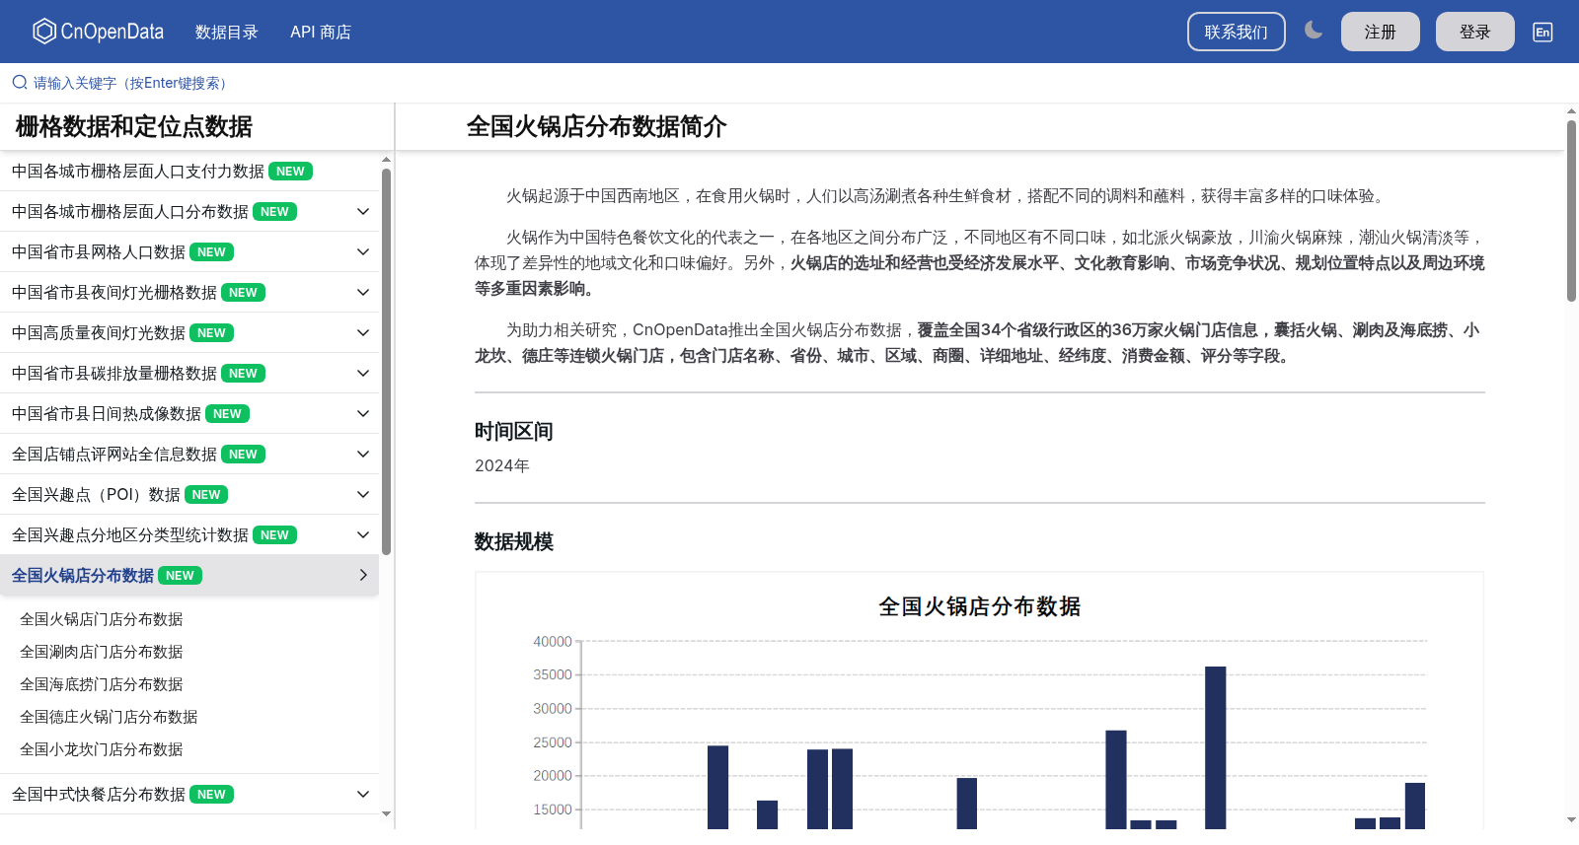The height and width of the screenshot is (845, 1579).
Task: Click the 时间区间 heading
Action: [514, 431]
